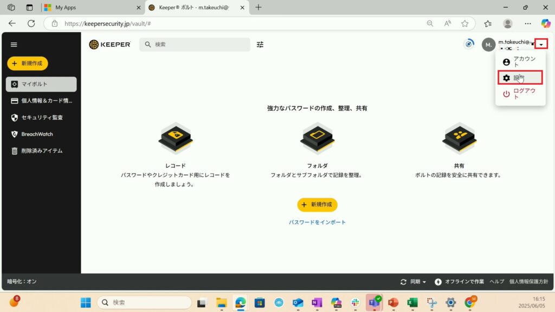Open Copilot icon in browser toolbar

(x=545, y=23)
